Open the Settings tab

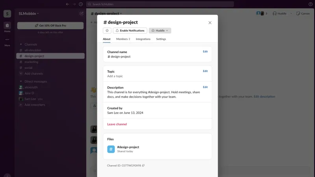click(x=161, y=39)
